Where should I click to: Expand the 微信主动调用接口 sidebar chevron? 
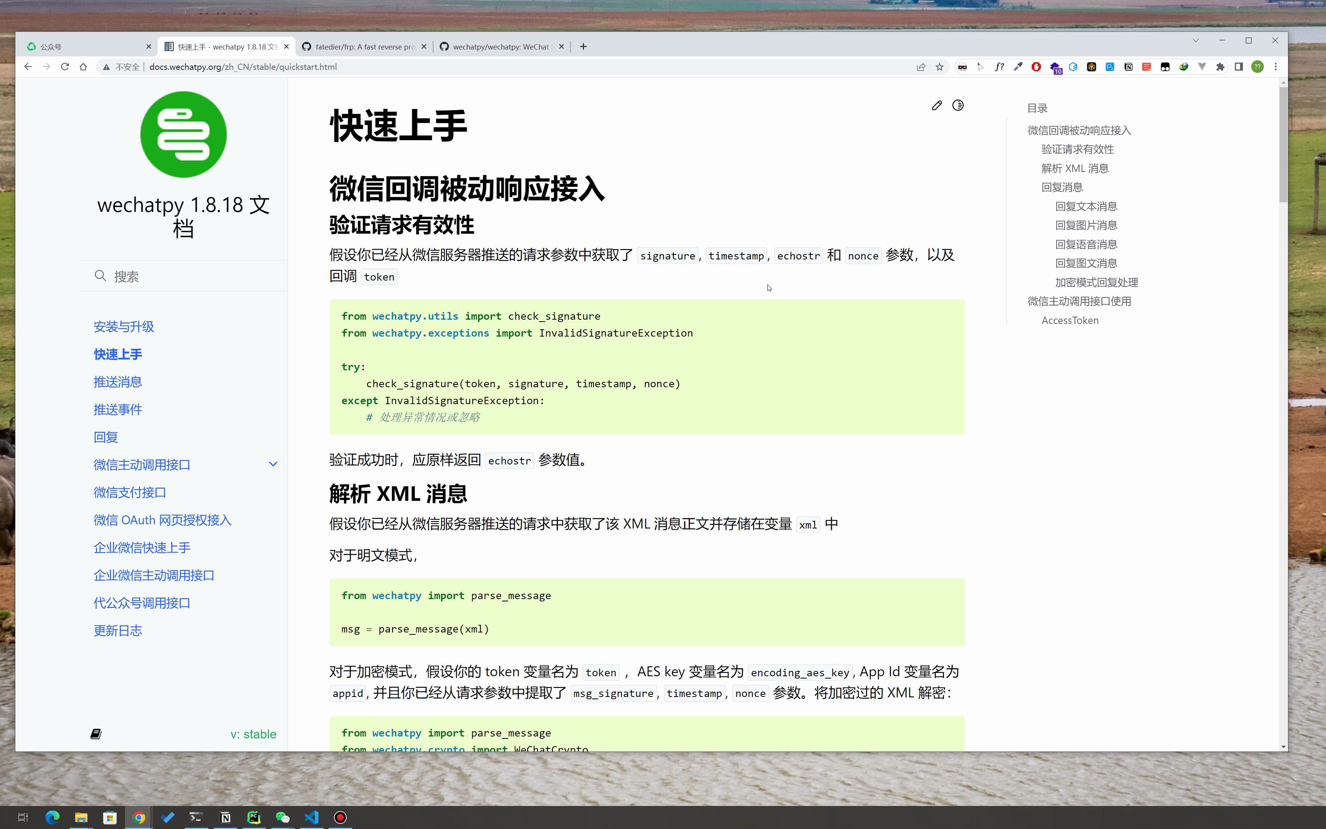pos(273,464)
